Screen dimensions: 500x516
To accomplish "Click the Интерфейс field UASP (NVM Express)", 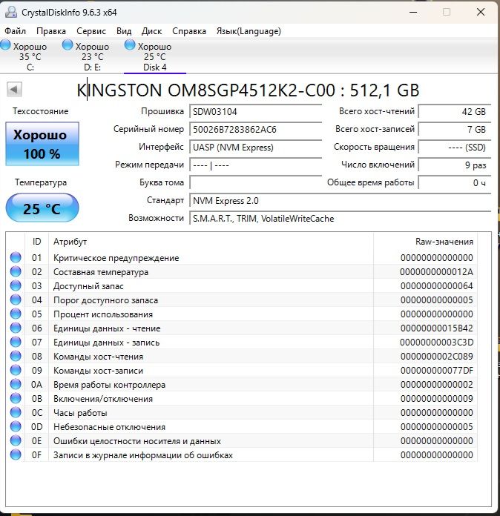I will [256, 147].
